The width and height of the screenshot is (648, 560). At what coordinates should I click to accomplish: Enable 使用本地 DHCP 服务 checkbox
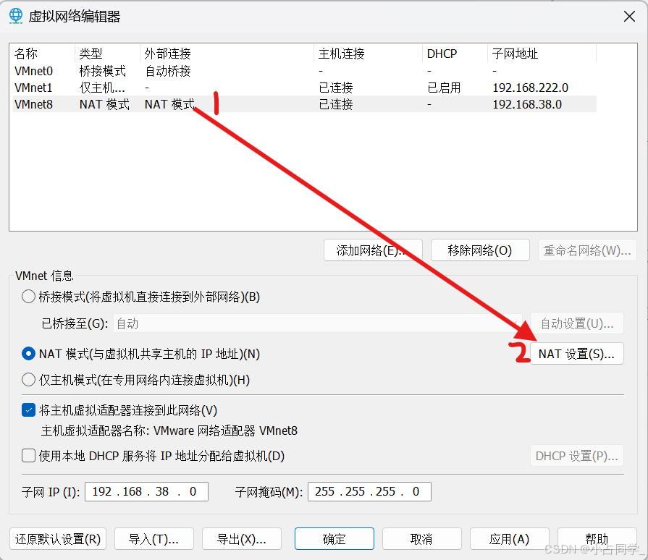point(28,456)
